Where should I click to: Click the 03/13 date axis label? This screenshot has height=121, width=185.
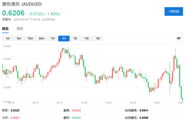(36, 103)
